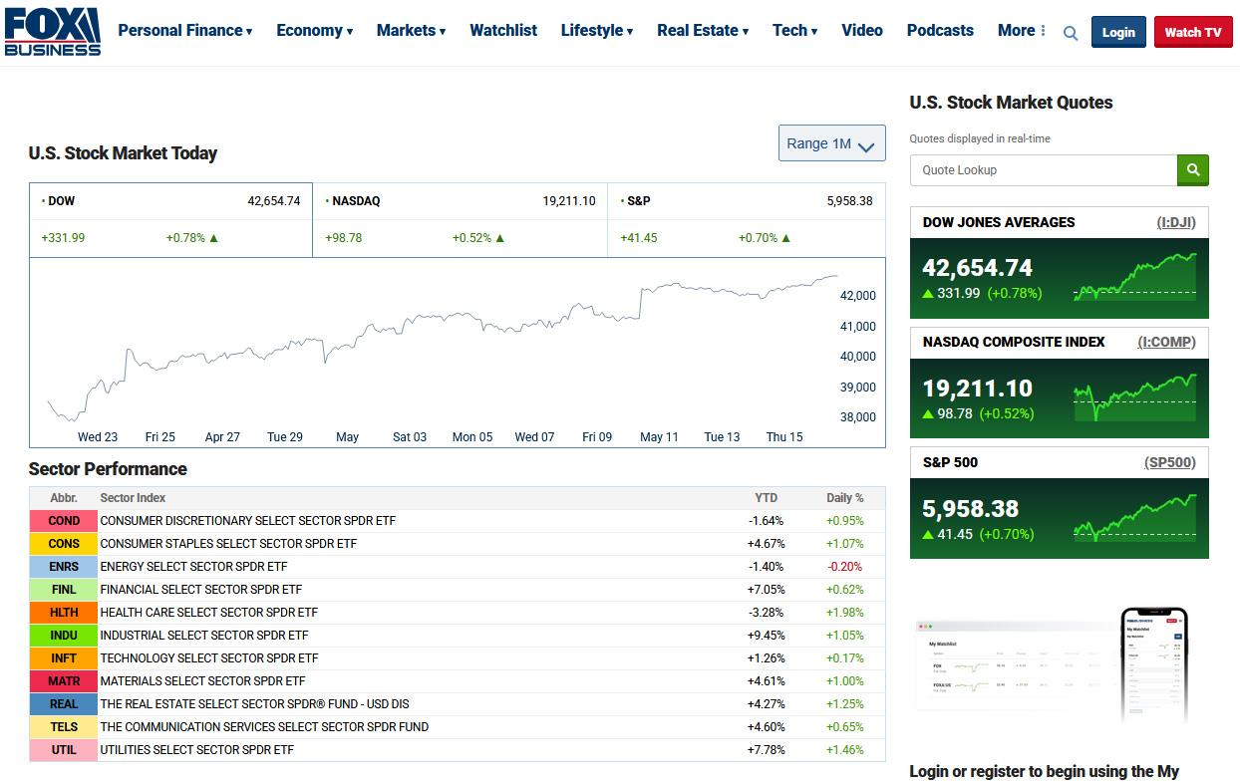Click the green Quote Lookup search button
1240x782 pixels.
tap(1193, 170)
